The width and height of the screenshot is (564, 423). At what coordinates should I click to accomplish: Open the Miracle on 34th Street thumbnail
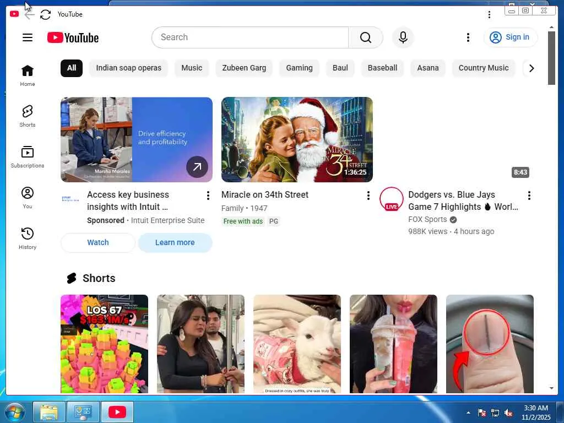[x=297, y=139]
